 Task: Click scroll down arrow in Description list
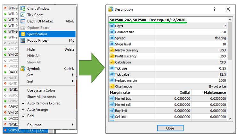pyautogui.click(x=230, y=119)
